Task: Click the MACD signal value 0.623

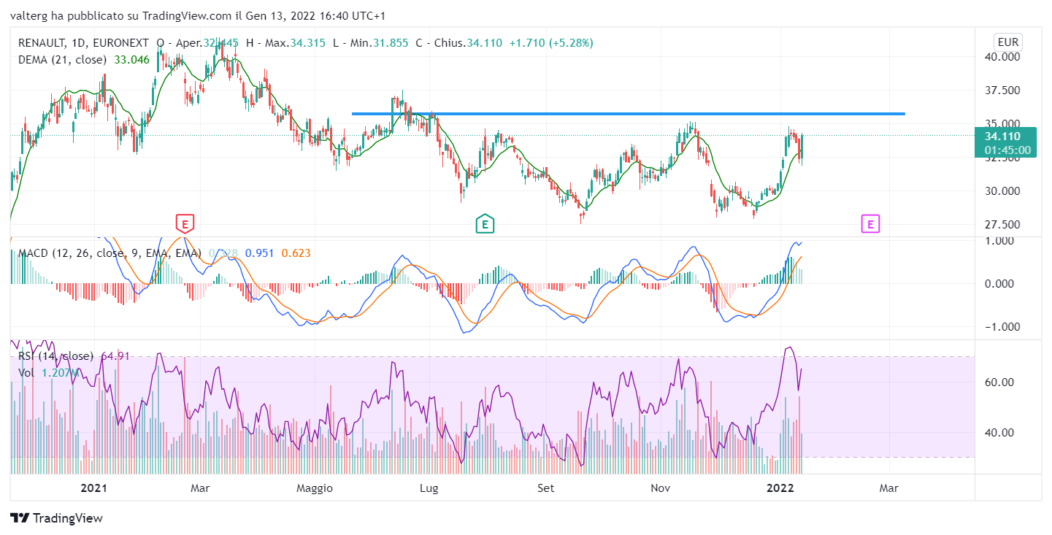Action: pyautogui.click(x=296, y=253)
